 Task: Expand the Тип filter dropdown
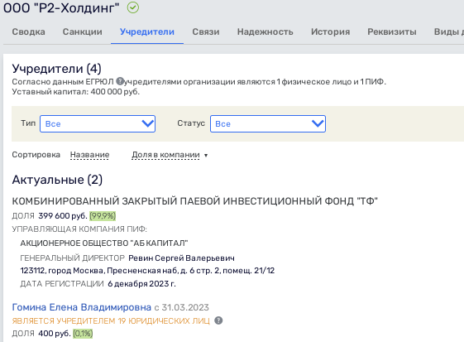pyautogui.click(x=98, y=124)
